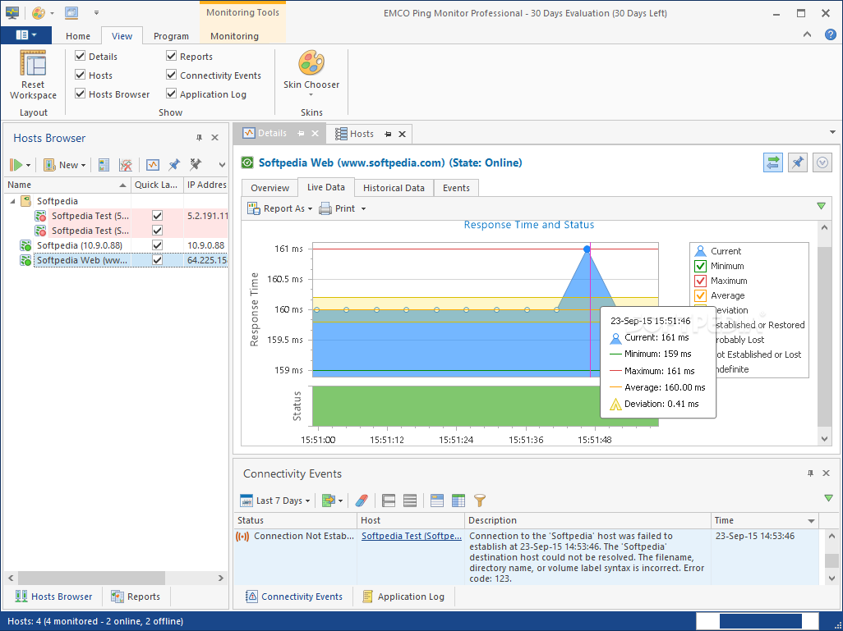
Task: Click the column chooser grid icon in events toolbar
Action: click(458, 501)
